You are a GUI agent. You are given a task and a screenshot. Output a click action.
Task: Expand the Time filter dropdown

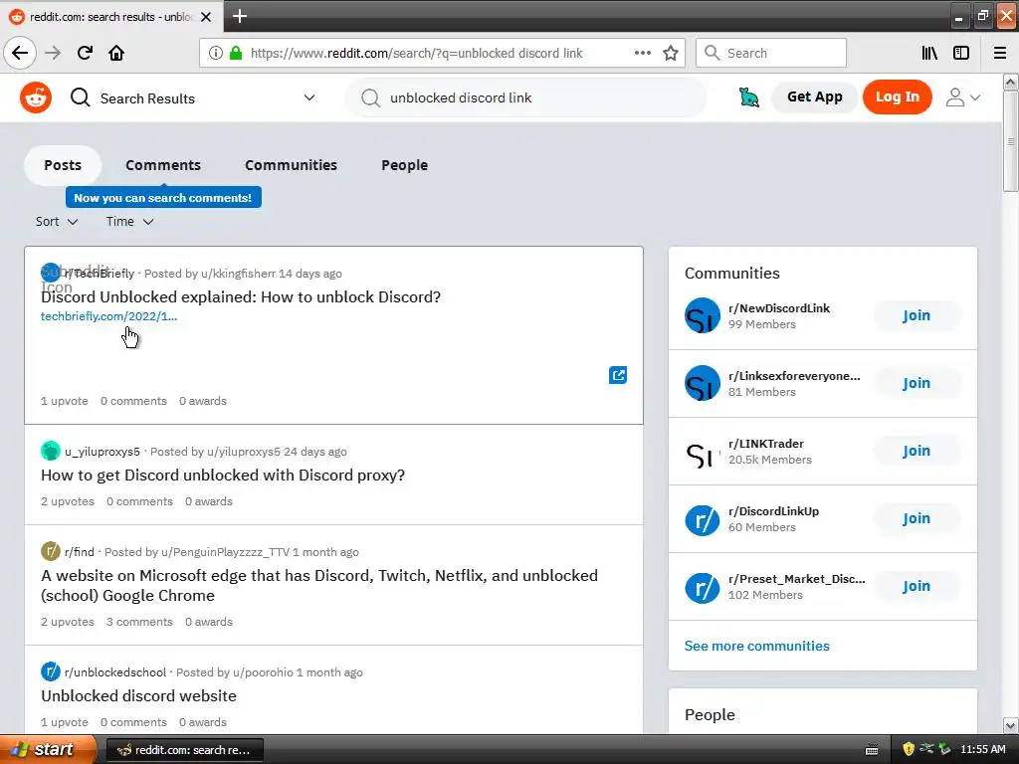click(130, 222)
